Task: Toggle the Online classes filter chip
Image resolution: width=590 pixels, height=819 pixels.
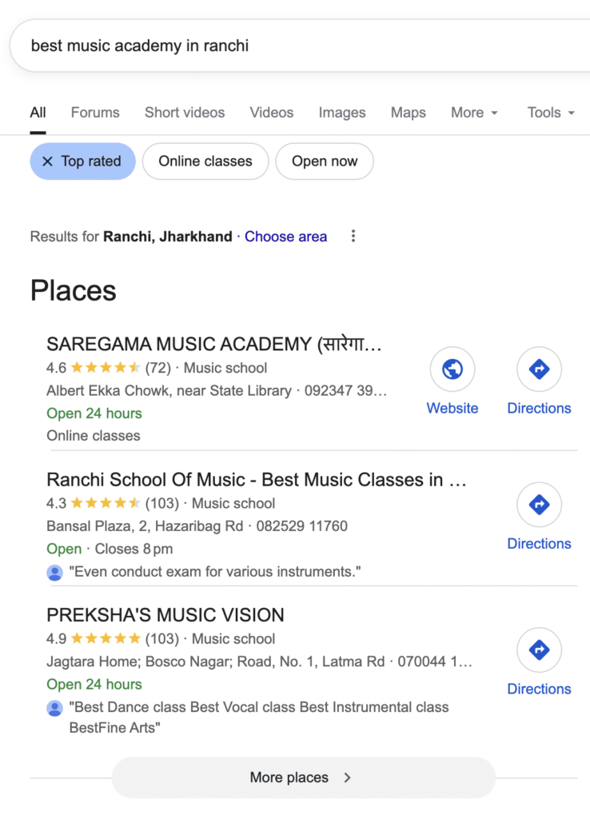Action: tap(205, 162)
